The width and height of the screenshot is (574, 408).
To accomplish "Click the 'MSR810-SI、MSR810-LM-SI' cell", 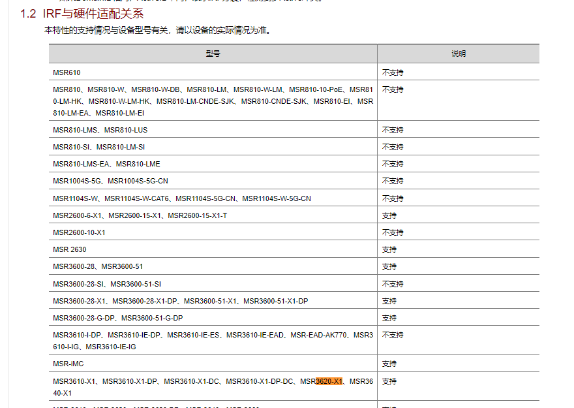I will [x=213, y=147].
